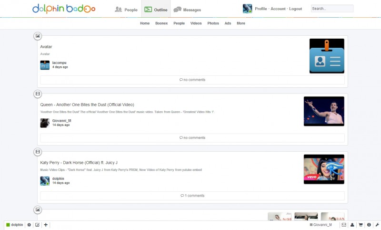Click the video type icon on Katy Perry post
This screenshot has width=381, height=230.
tap(38, 152)
